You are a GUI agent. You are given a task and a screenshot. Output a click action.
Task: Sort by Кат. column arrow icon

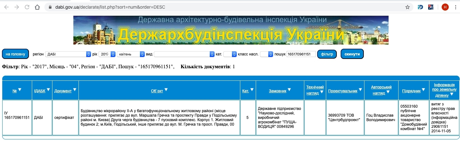(x=252, y=90)
